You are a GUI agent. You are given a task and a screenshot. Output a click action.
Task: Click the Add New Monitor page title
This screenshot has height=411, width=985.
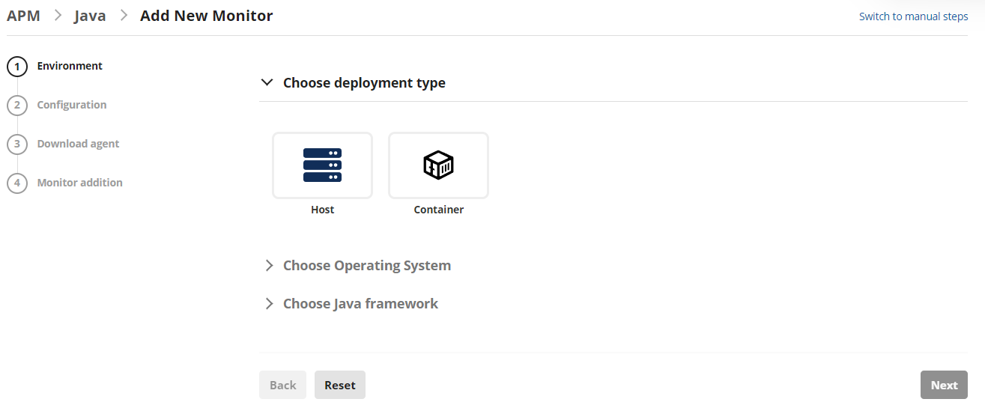pyautogui.click(x=206, y=16)
